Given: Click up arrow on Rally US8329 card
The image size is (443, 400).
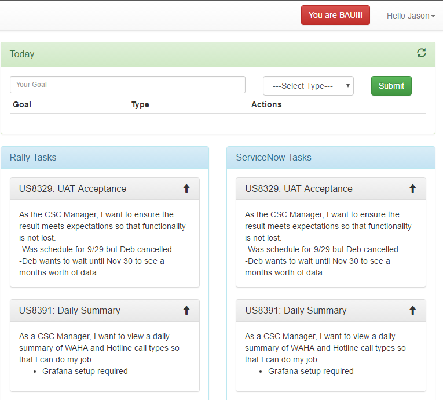Looking at the screenshot, I should [186, 188].
